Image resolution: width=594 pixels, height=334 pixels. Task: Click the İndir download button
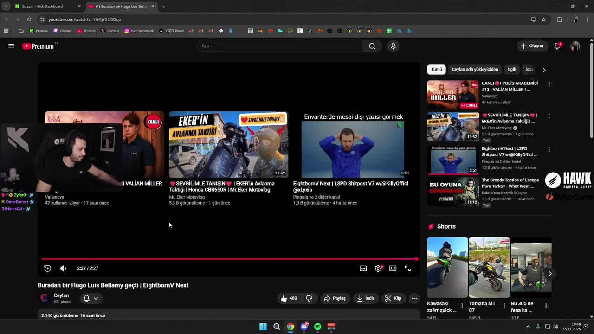point(365,298)
